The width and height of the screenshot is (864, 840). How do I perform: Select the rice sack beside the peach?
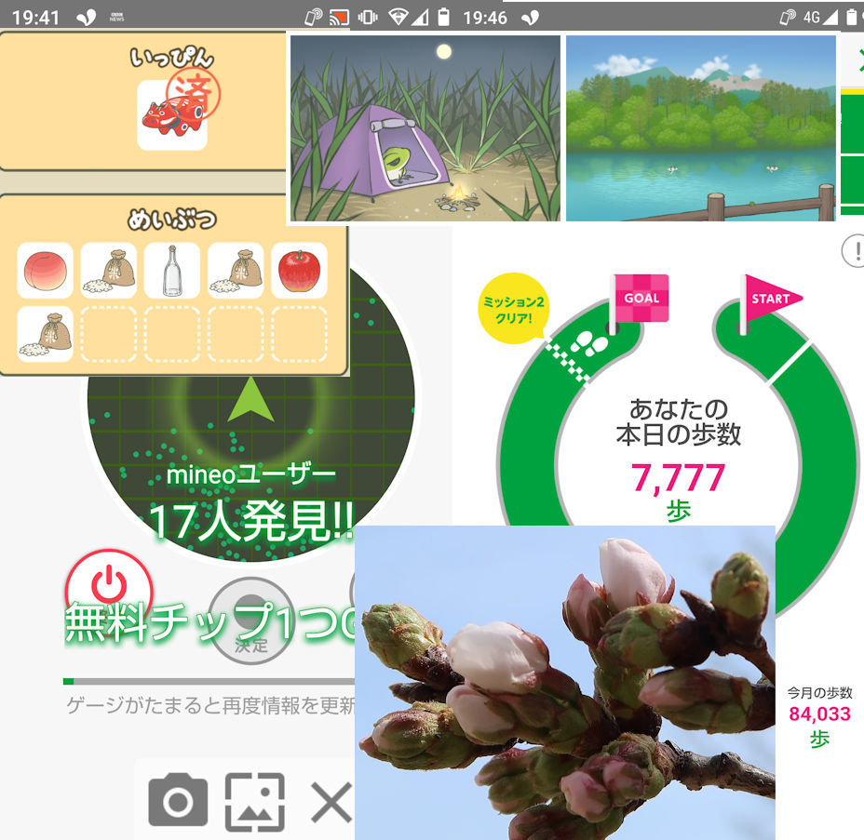pos(109,271)
